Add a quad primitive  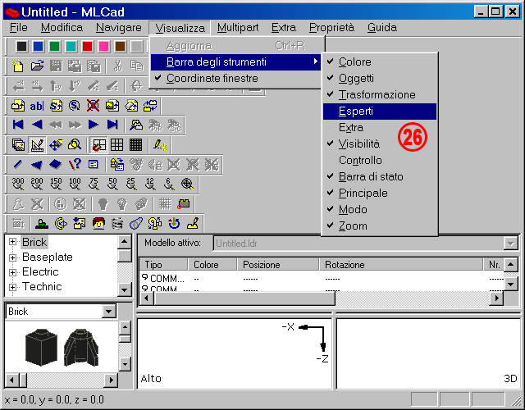pyautogui.click(x=56, y=164)
